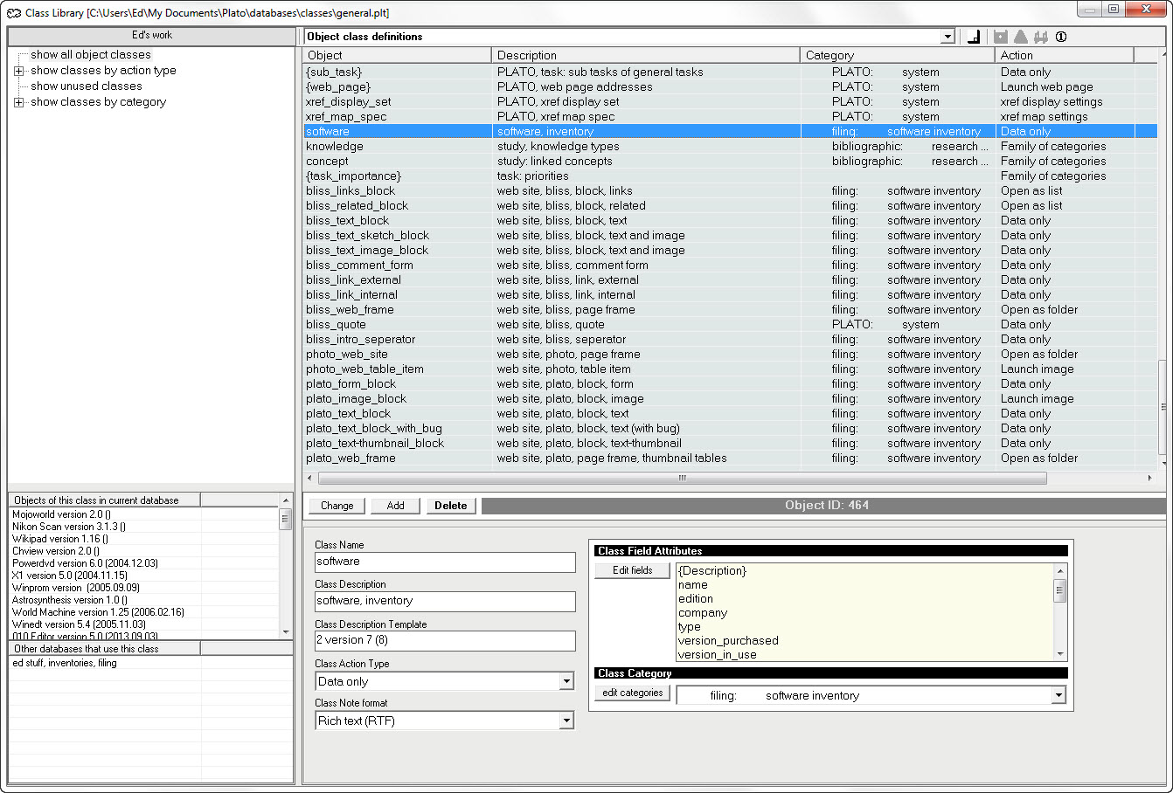Image resolution: width=1173 pixels, height=793 pixels.
Task: Click the greyed triangle toolbar icon
Action: click(1020, 37)
